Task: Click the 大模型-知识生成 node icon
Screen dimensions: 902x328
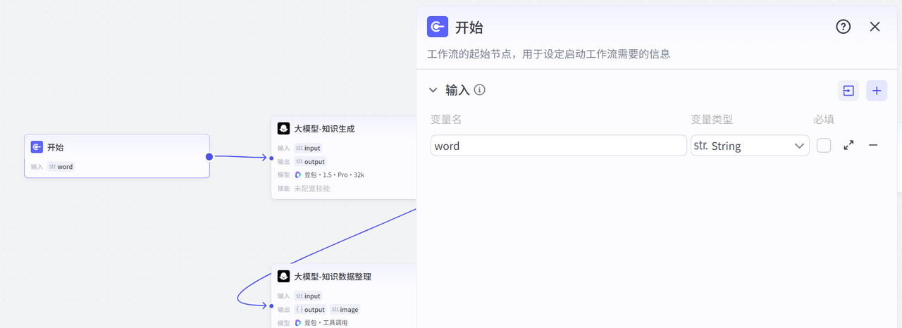Action: point(283,129)
